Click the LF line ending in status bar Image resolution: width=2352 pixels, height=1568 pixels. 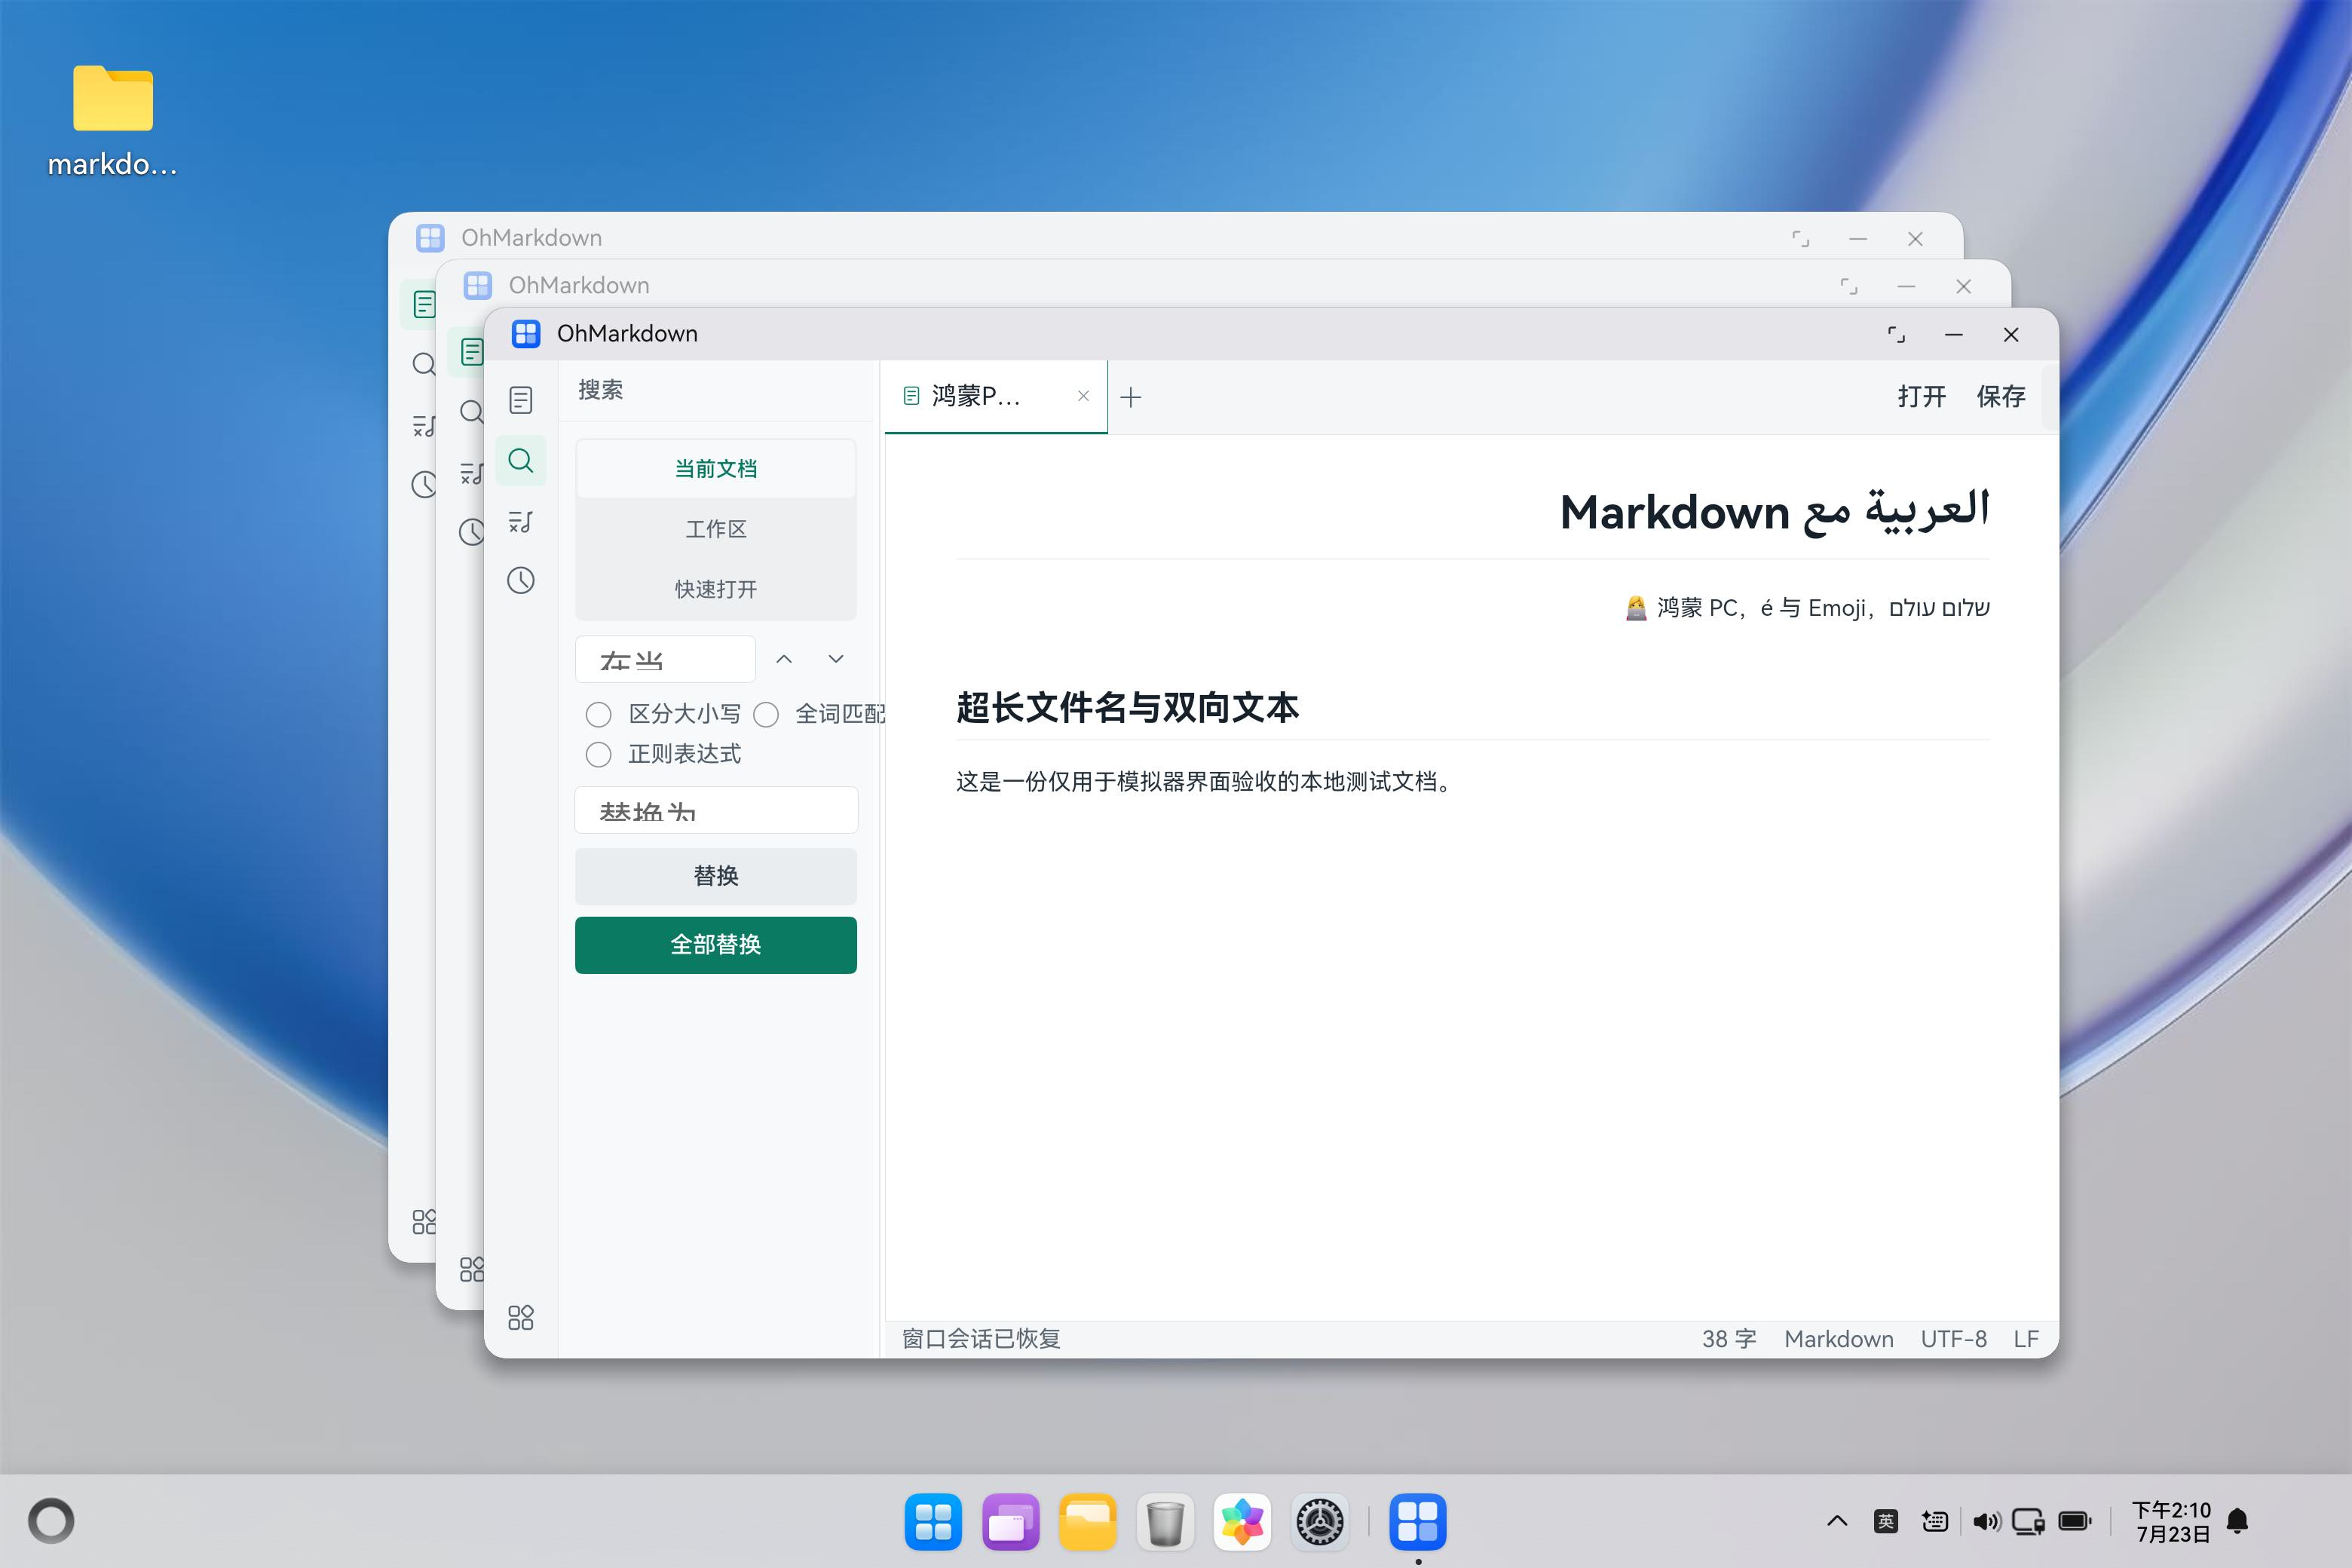2026,1339
